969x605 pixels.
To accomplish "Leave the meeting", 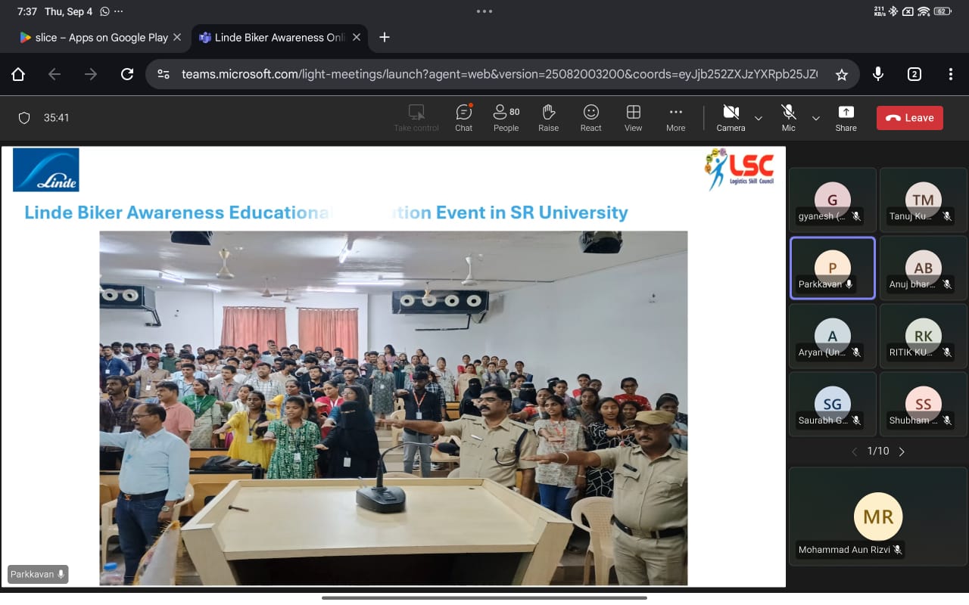I will tap(909, 118).
